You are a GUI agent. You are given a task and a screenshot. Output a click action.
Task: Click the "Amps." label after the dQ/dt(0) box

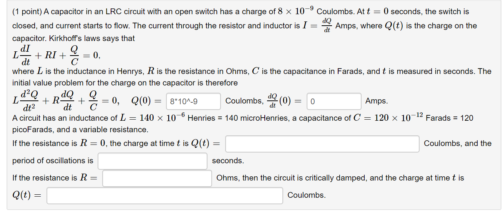click(x=377, y=101)
